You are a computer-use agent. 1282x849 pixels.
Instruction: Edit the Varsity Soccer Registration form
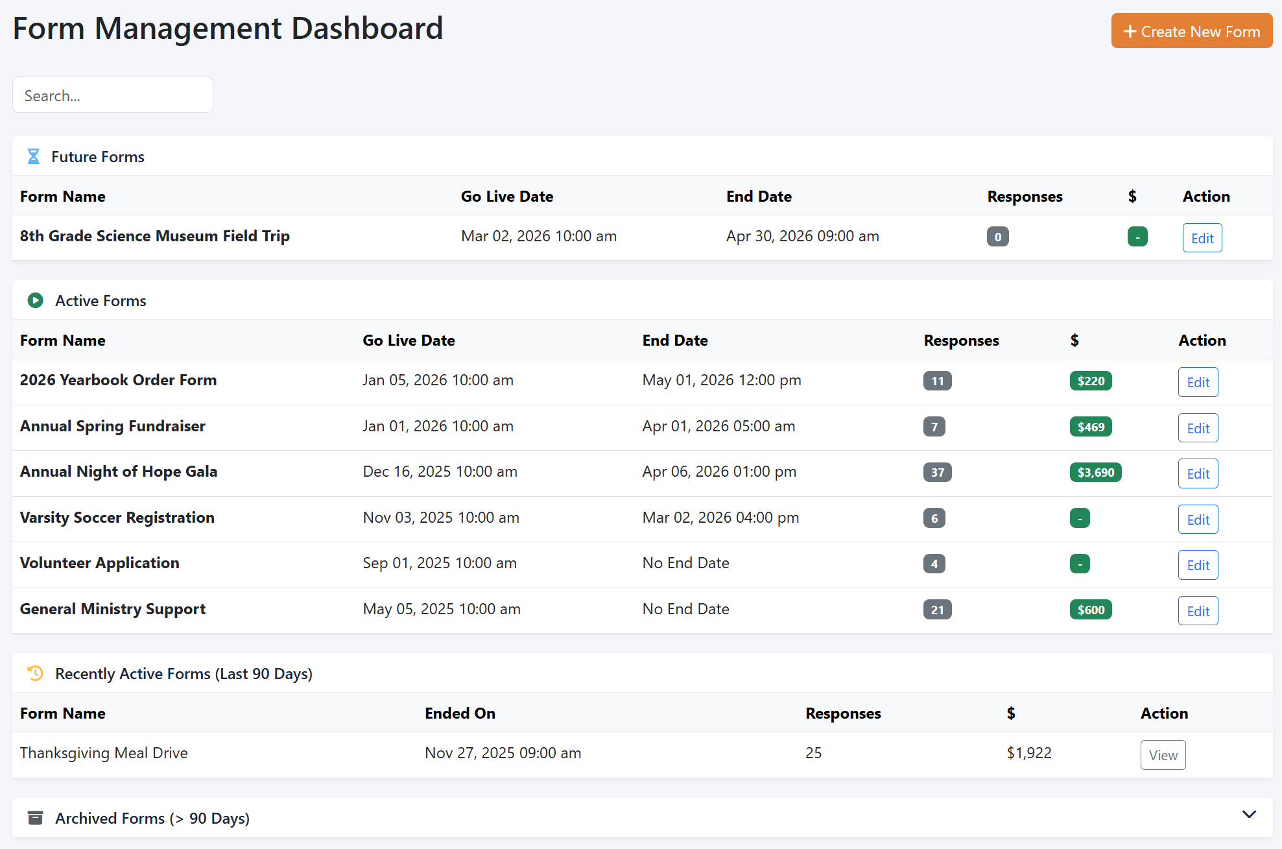[1198, 520]
